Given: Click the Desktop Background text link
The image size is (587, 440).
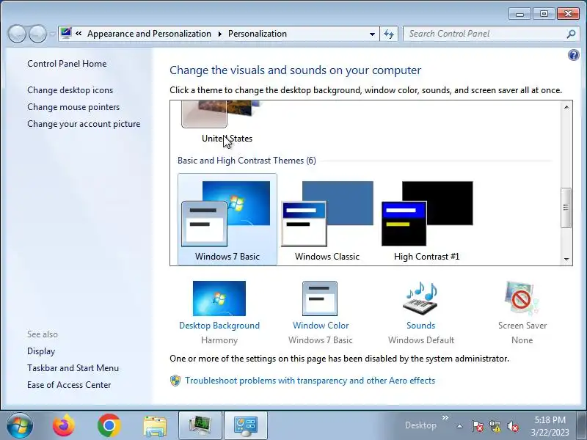Looking at the screenshot, I should click(x=219, y=326).
